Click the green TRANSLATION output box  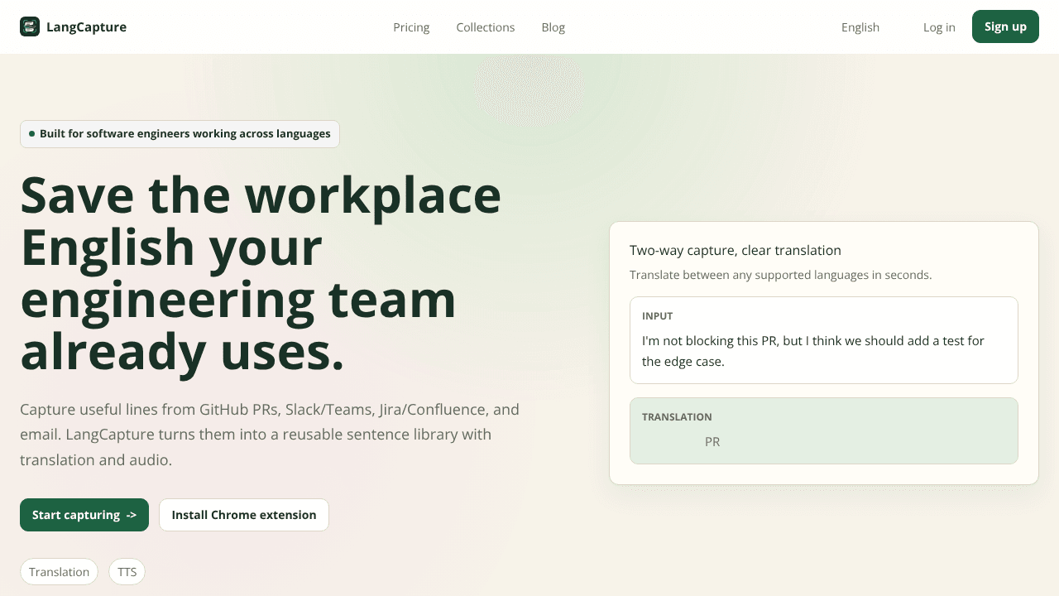[823, 431]
